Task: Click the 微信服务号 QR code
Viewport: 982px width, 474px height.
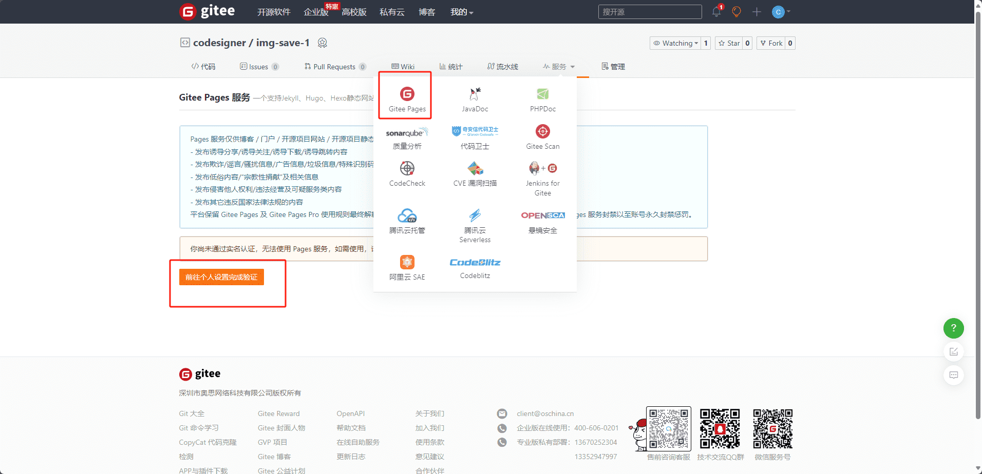Action: (772, 429)
